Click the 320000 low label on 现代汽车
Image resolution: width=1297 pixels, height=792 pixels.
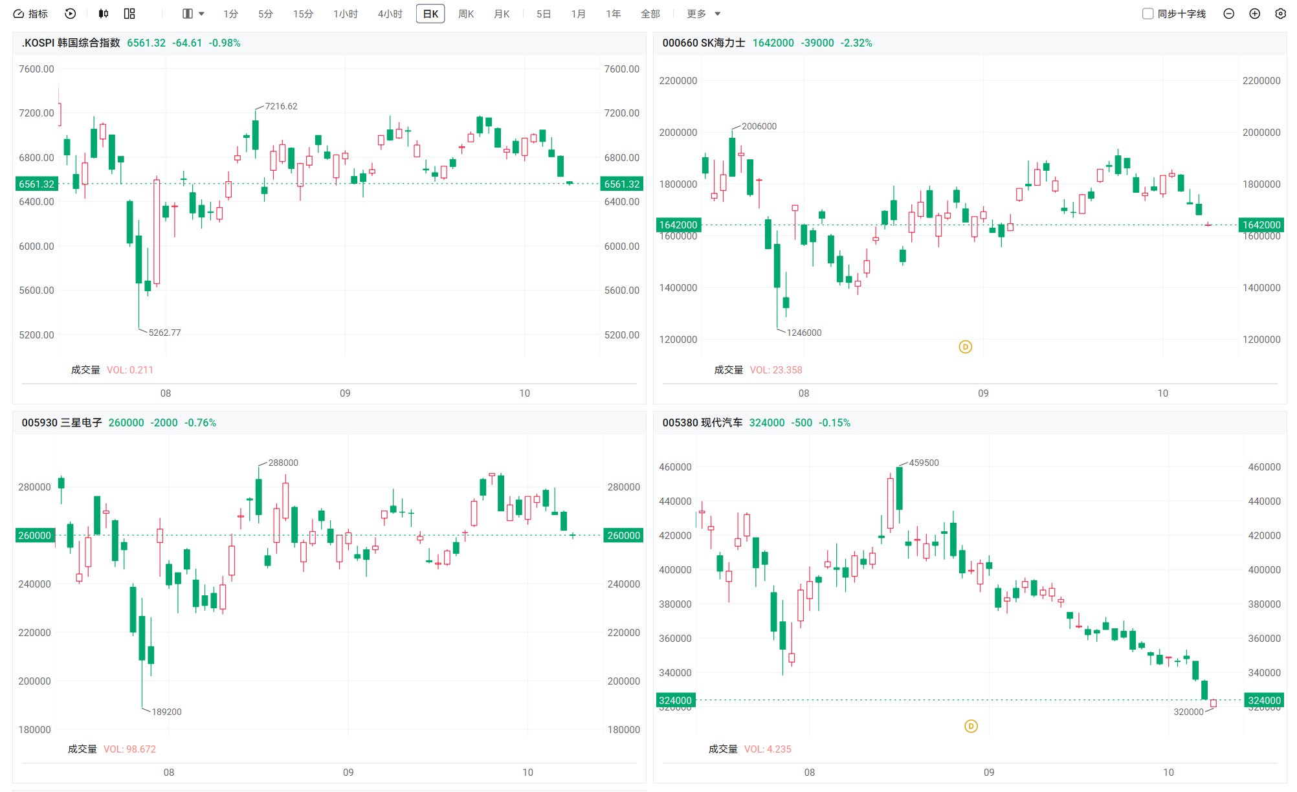pos(1188,712)
